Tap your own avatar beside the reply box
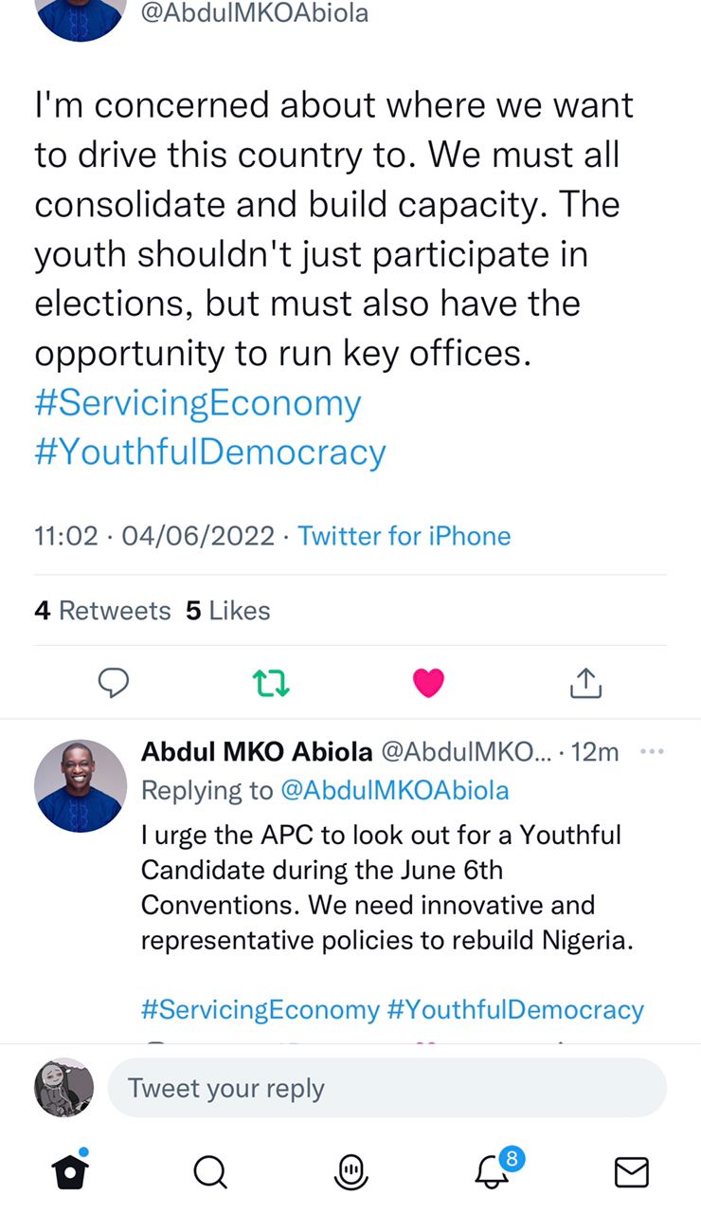Viewport: 701px width, 1214px height. (x=64, y=1087)
